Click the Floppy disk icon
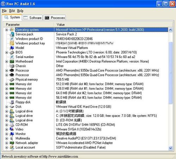This screenshot has width=176, height=159. click(12, 102)
